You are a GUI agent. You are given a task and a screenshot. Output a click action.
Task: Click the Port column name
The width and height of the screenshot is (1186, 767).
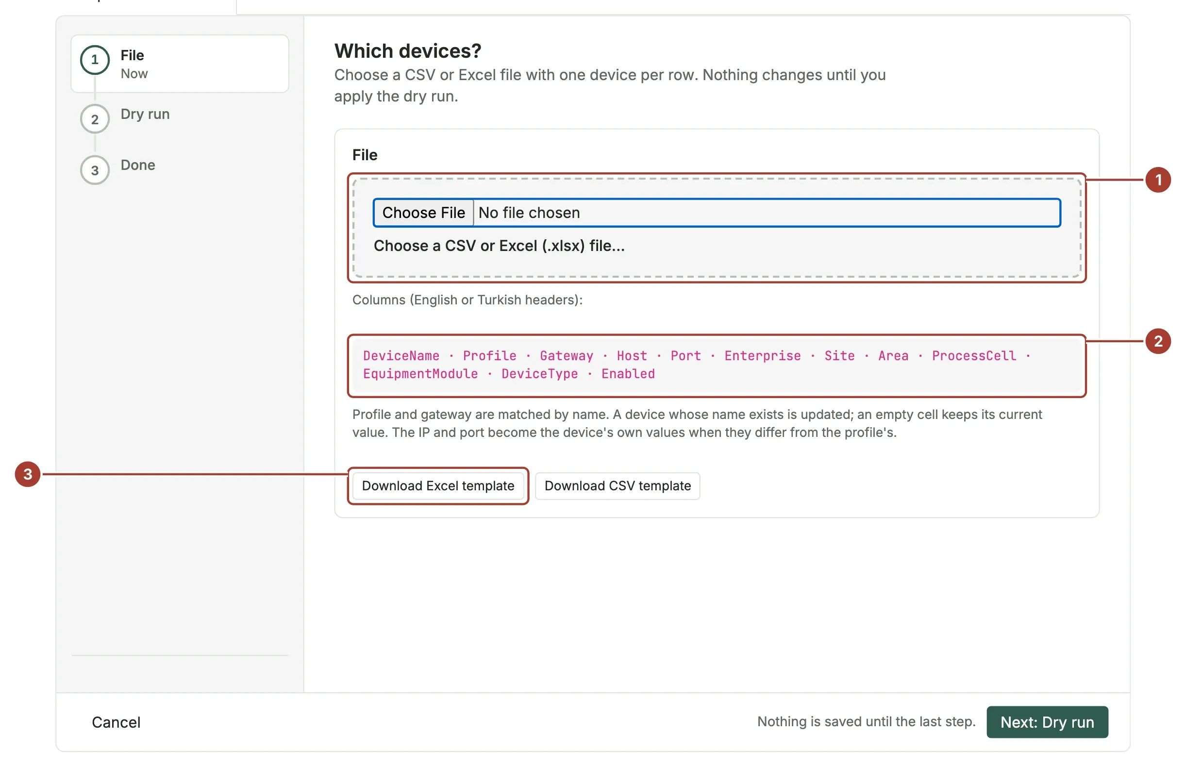(685, 356)
